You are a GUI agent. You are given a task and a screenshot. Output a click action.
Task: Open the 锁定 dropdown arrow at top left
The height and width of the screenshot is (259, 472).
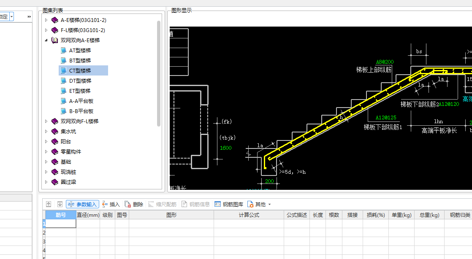click(11, 16)
